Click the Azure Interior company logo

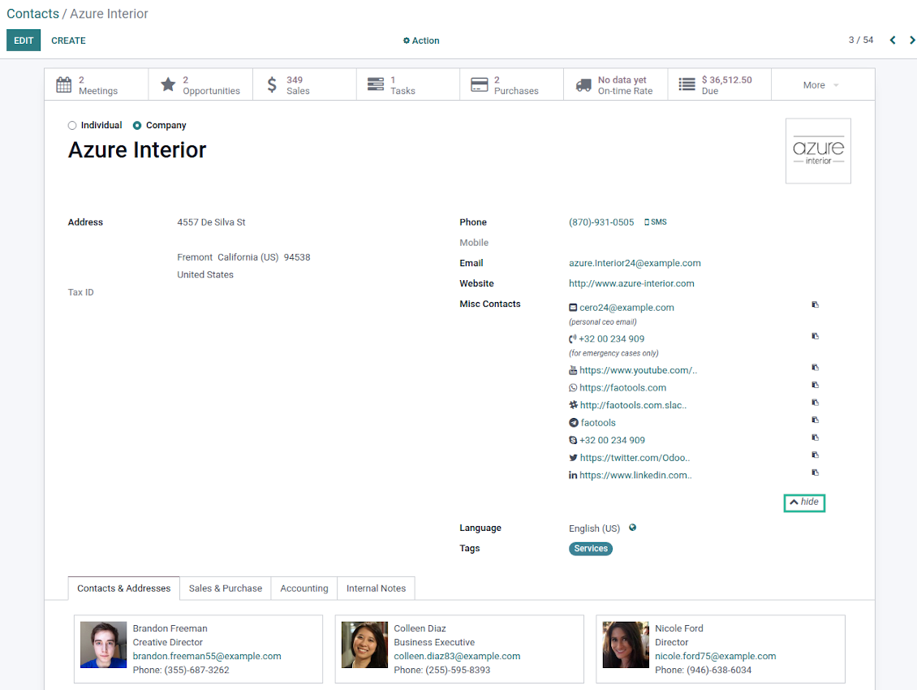(818, 151)
